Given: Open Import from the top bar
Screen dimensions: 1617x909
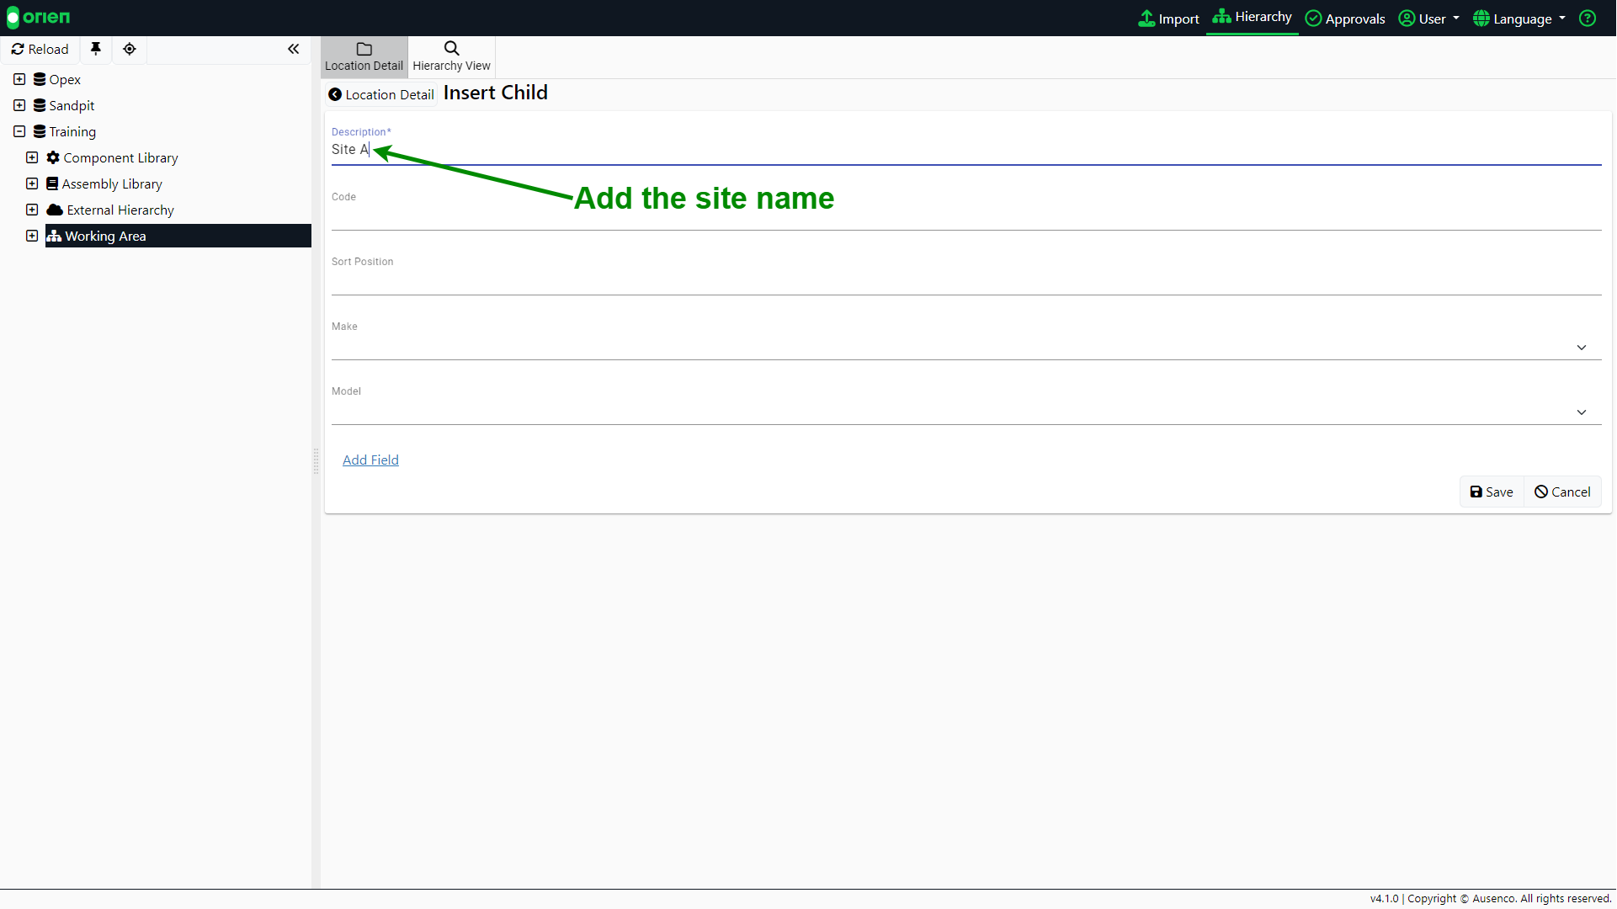Looking at the screenshot, I should tap(1168, 19).
